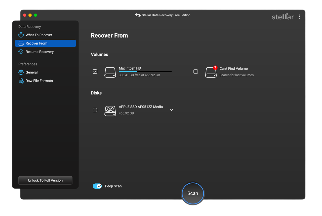Open Raw File Formats preferences
Screen dimensions: 322x216
coord(46,81)
